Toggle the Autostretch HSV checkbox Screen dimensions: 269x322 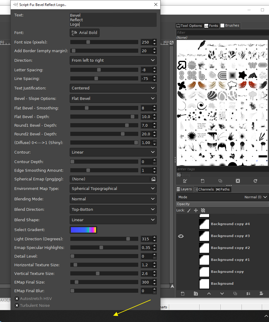17,298
